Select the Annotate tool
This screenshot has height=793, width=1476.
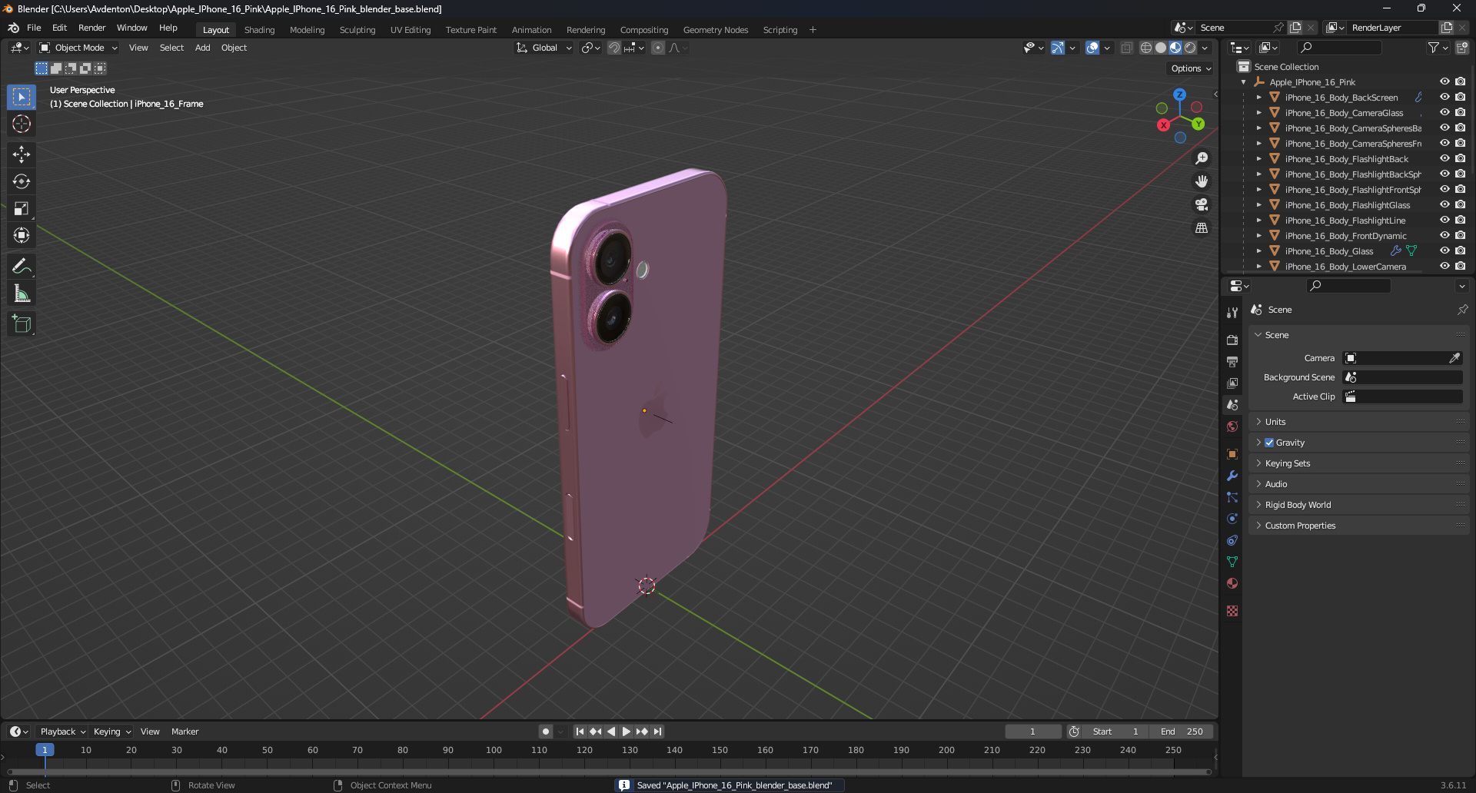coord(22,267)
